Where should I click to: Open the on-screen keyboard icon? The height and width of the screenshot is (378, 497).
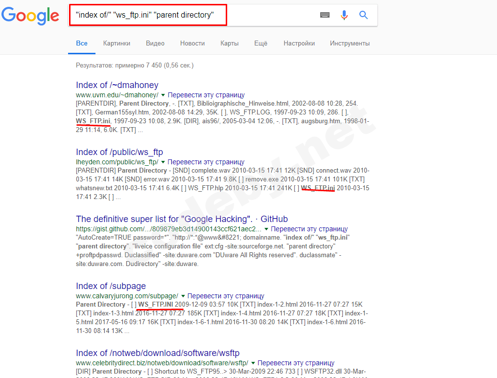click(x=325, y=15)
